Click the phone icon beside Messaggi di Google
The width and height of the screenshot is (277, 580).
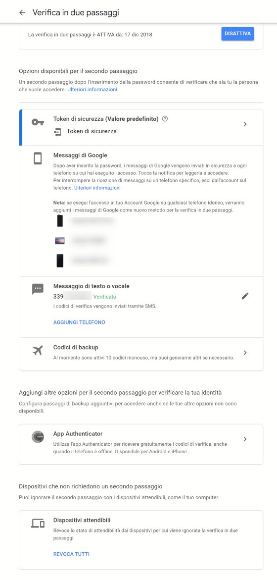38,158
